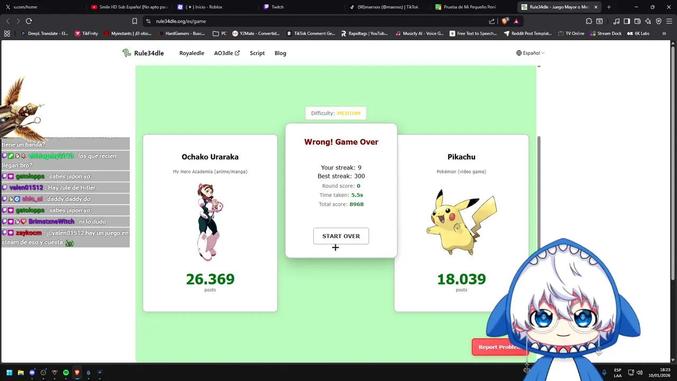Open OBS Studio from taskbar
The height and width of the screenshot is (381, 677).
point(43,373)
